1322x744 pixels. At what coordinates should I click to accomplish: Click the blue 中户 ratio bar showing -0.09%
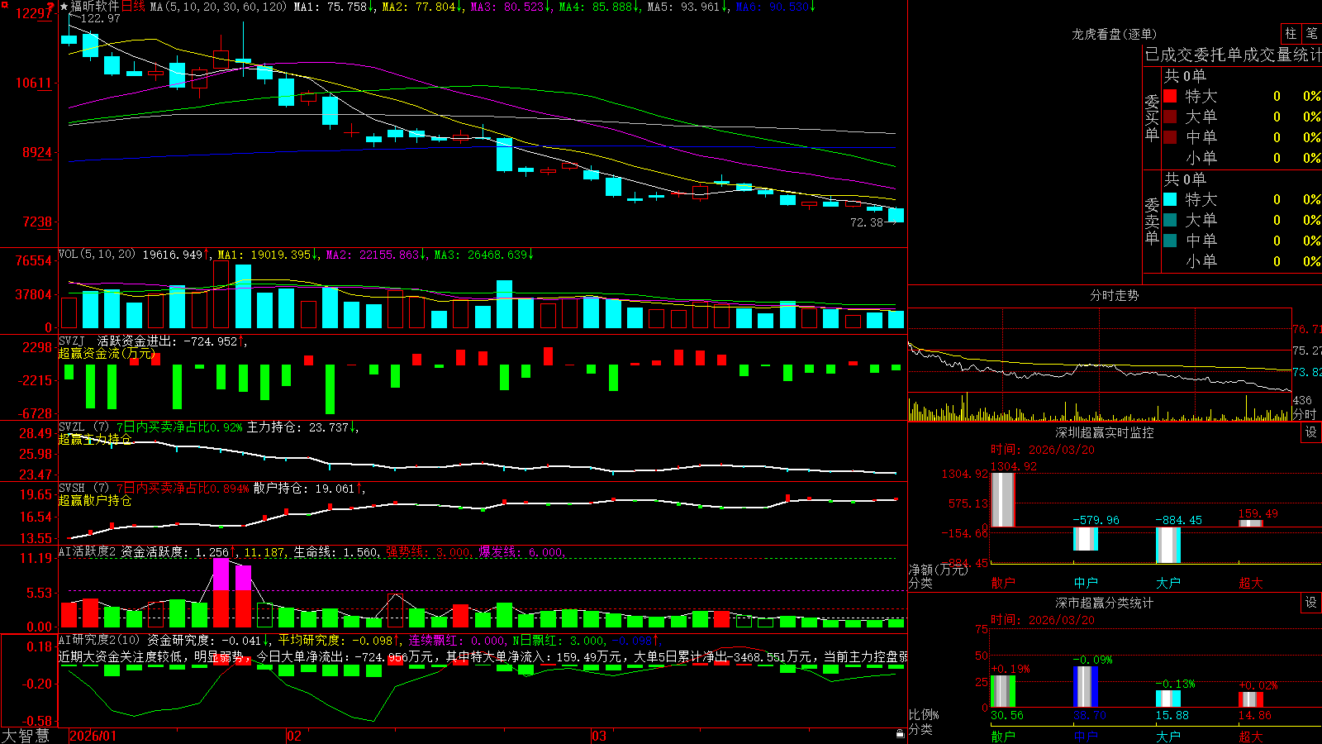tap(1086, 686)
